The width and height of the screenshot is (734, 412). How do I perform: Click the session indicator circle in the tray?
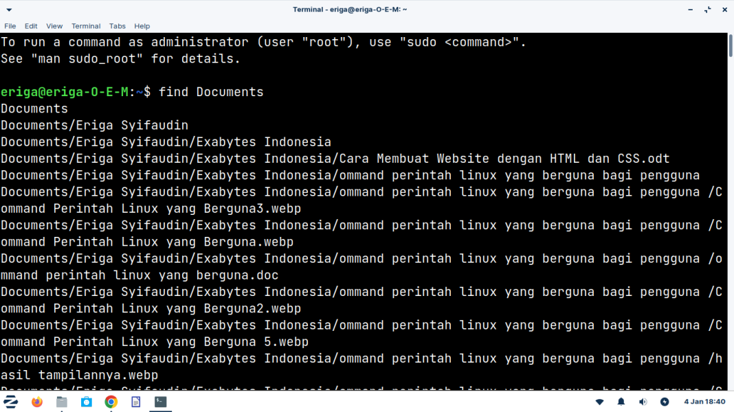point(665,402)
